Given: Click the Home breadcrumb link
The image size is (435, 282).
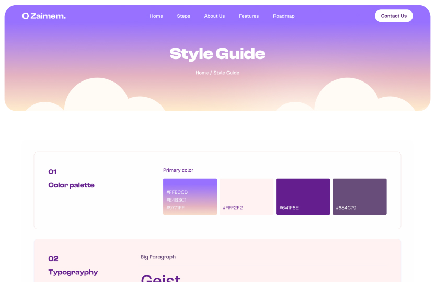Looking at the screenshot, I should point(202,73).
